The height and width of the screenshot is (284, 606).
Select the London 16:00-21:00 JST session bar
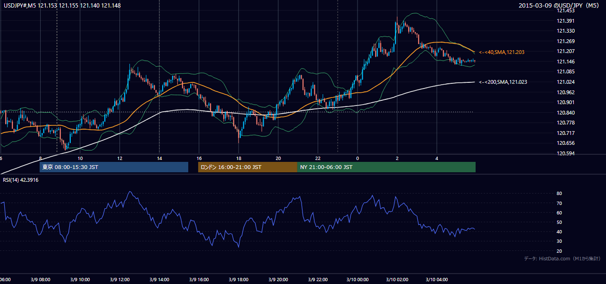pyautogui.click(x=248, y=167)
